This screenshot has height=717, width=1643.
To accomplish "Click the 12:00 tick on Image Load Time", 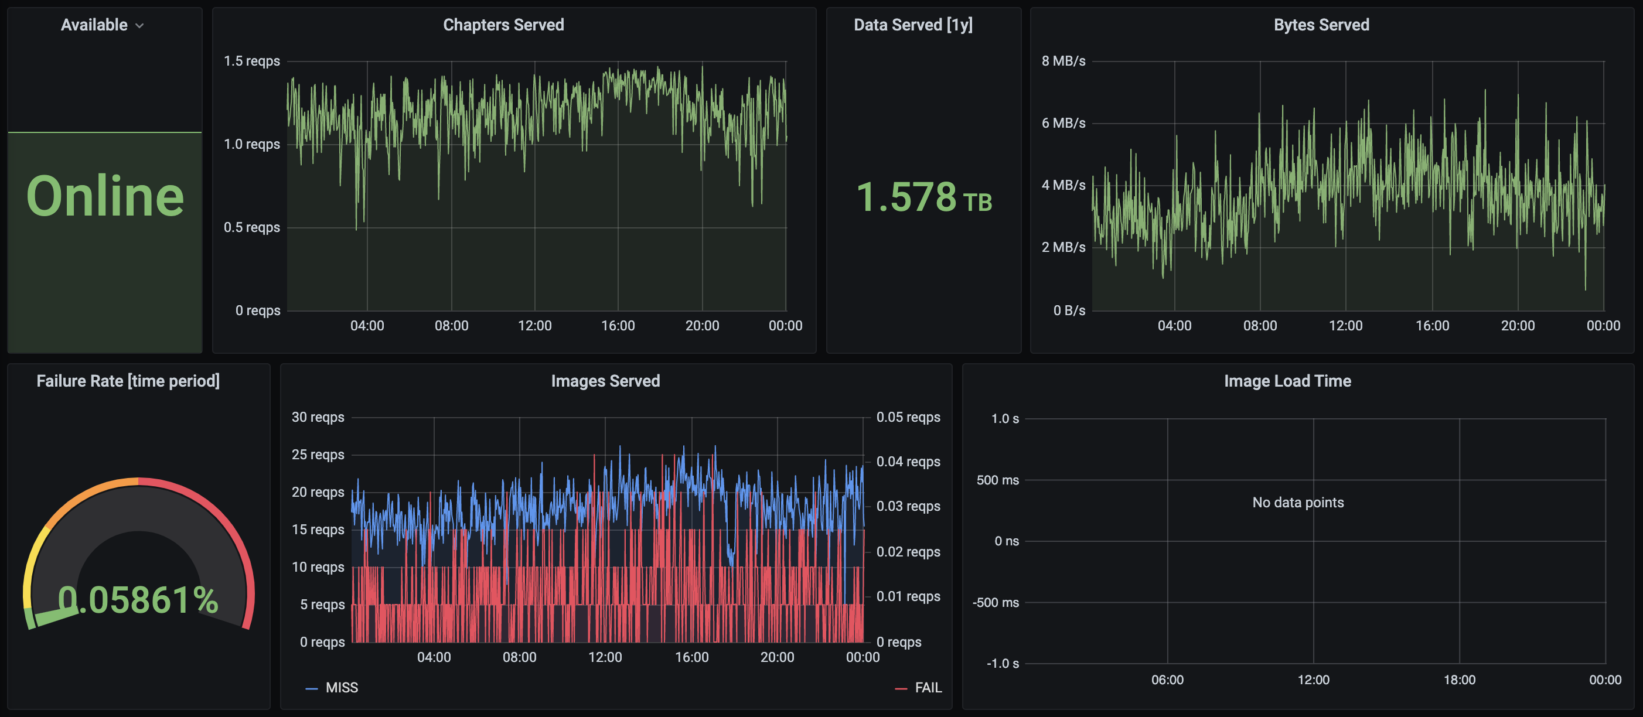I will click(1313, 680).
